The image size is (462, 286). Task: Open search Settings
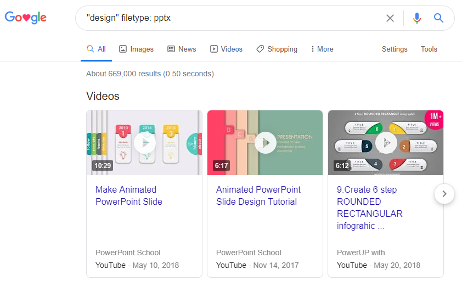tap(395, 49)
